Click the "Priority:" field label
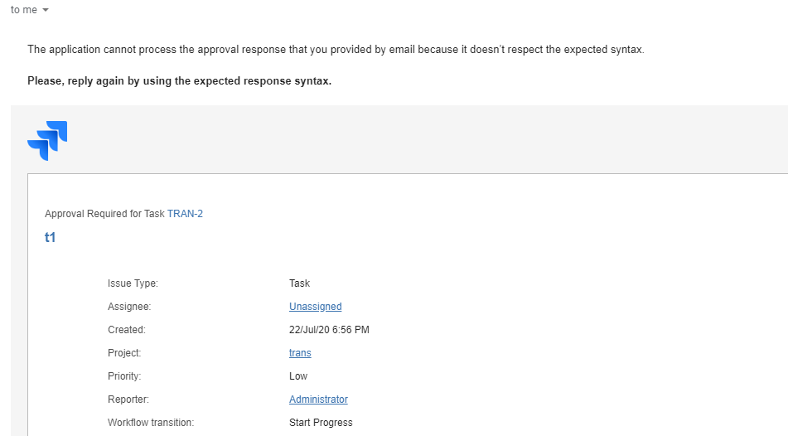The height and width of the screenshot is (436, 788). coord(124,376)
